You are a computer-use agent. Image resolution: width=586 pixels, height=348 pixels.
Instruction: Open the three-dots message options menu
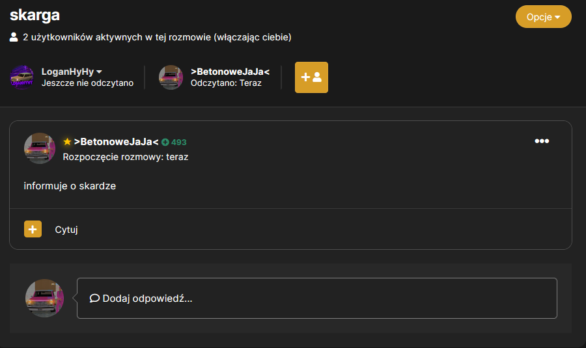(x=542, y=141)
